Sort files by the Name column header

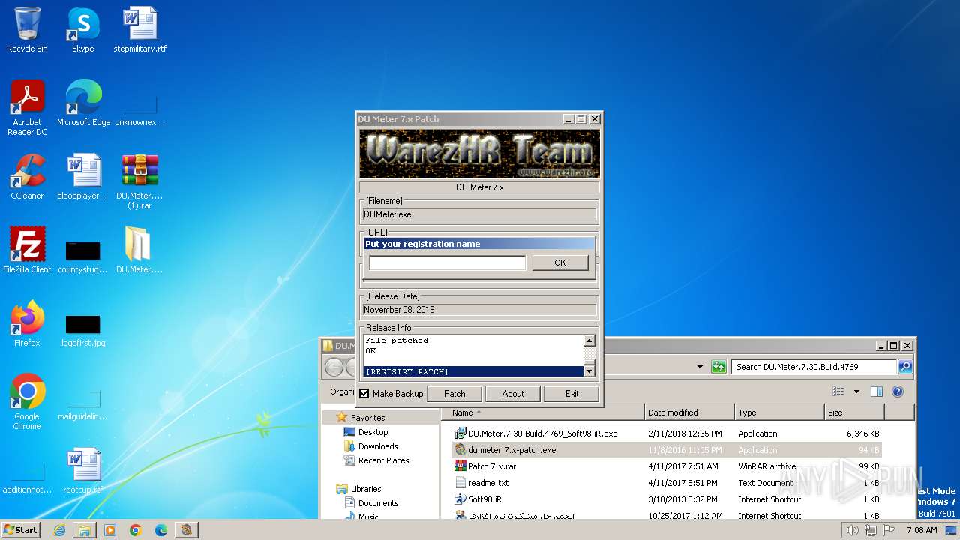(543, 412)
